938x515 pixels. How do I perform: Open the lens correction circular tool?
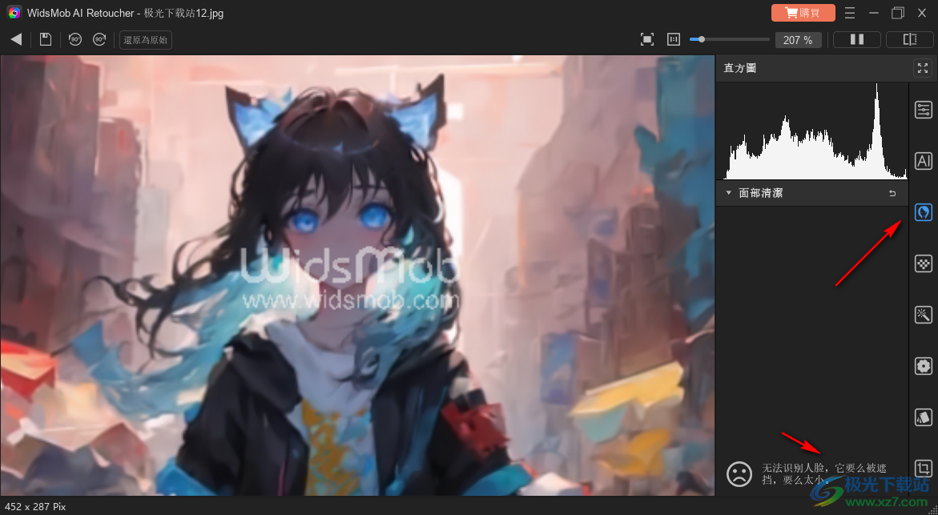tap(924, 366)
